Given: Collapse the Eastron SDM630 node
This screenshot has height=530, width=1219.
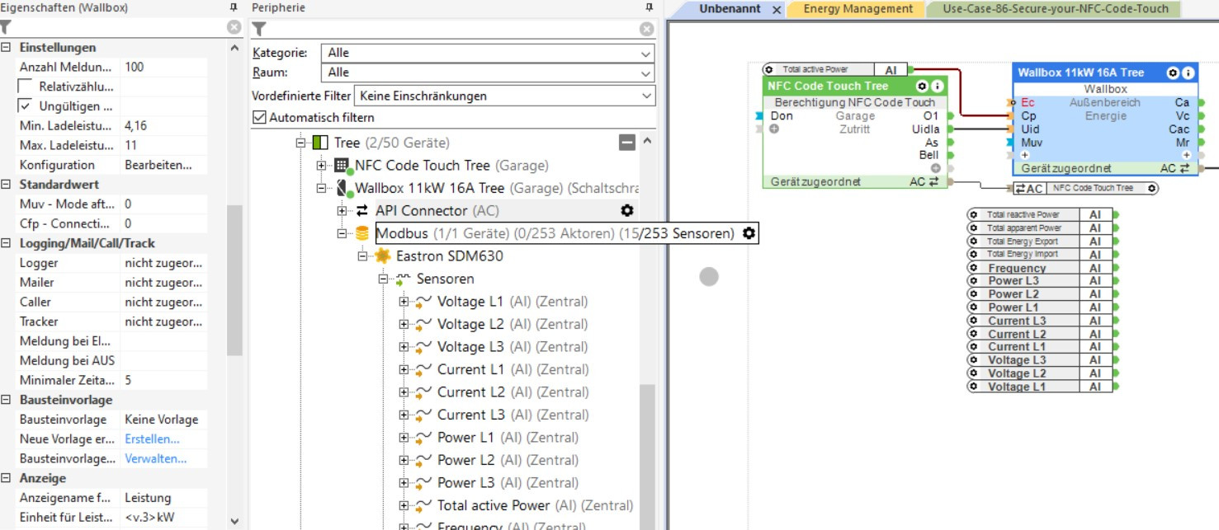Looking at the screenshot, I should point(362,256).
